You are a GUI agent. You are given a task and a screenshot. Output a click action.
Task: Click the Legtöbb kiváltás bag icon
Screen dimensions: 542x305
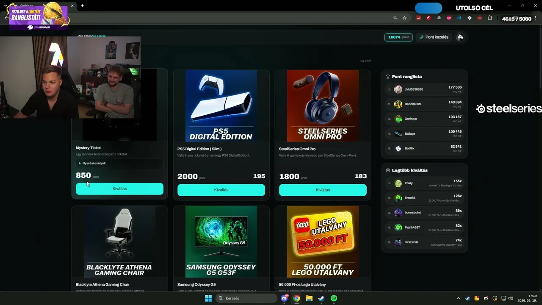coord(388,170)
